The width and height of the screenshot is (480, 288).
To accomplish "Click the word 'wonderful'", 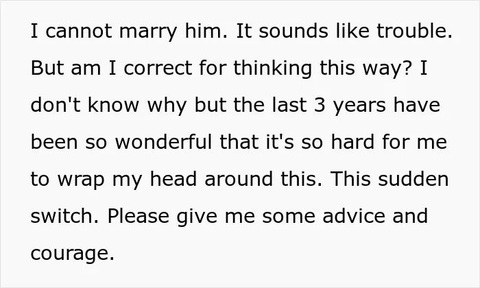I will click(163, 142).
